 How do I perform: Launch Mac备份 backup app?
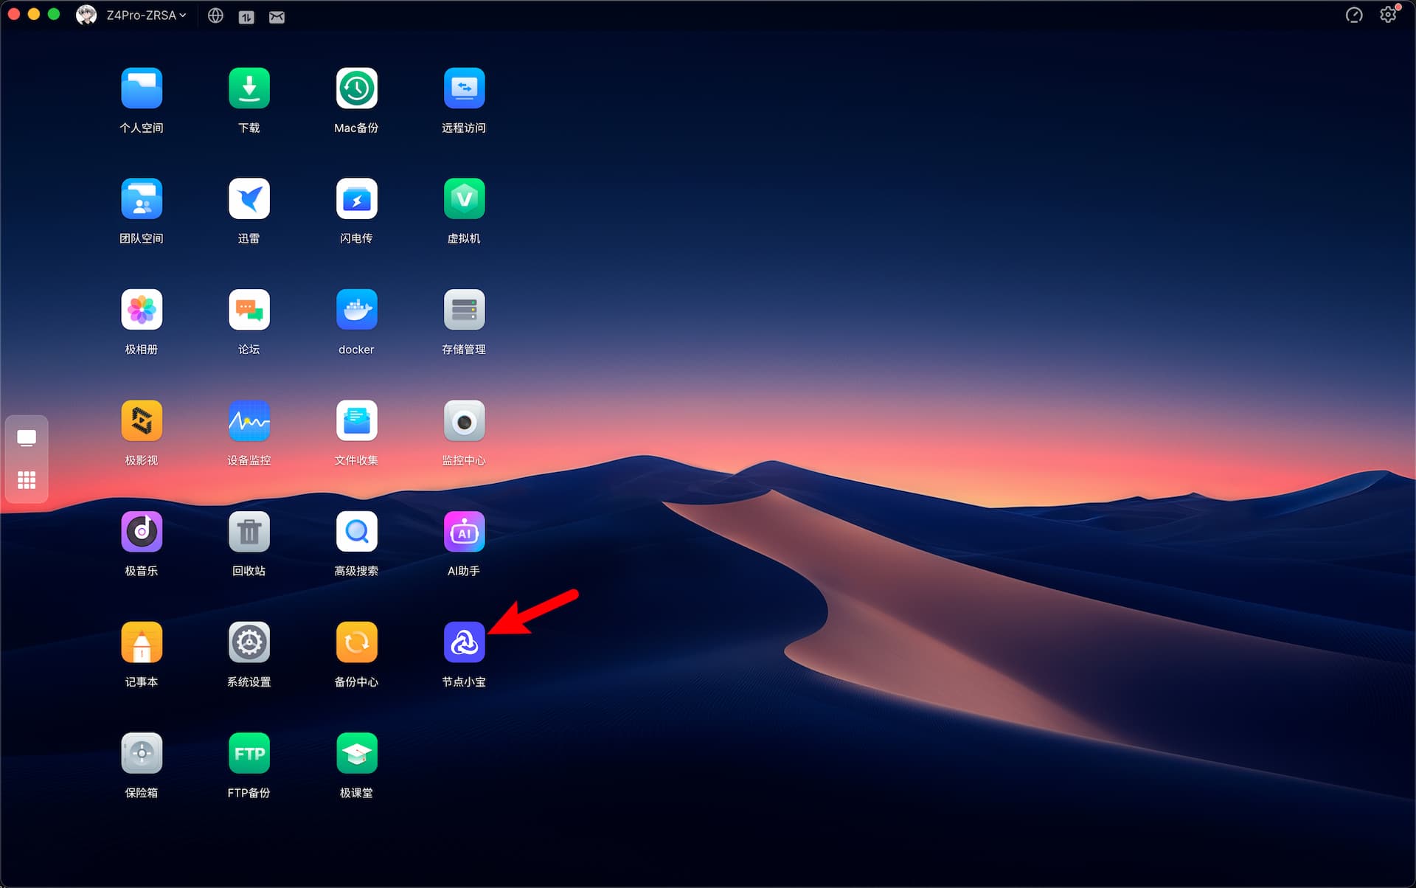(x=356, y=89)
